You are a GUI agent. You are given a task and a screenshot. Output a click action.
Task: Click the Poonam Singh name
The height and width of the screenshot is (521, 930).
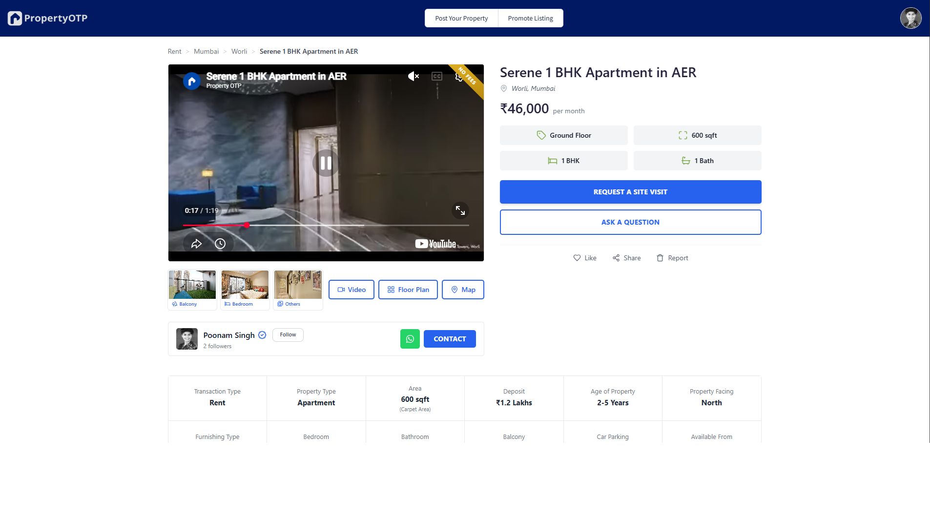(229, 335)
